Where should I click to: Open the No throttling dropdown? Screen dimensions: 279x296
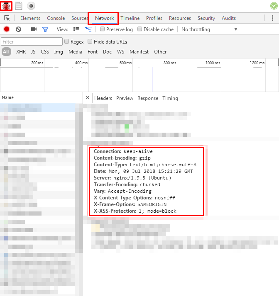point(209,29)
